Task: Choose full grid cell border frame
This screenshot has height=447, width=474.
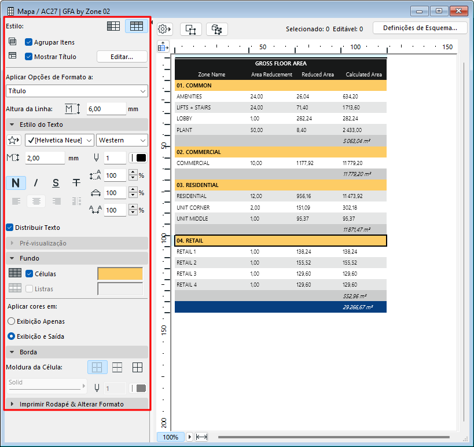Action: point(138,367)
